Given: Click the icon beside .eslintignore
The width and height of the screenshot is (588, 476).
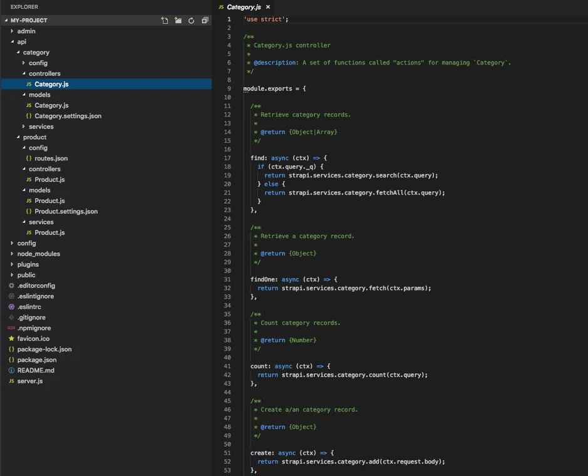Looking at the screenshot, I should 12,296.
